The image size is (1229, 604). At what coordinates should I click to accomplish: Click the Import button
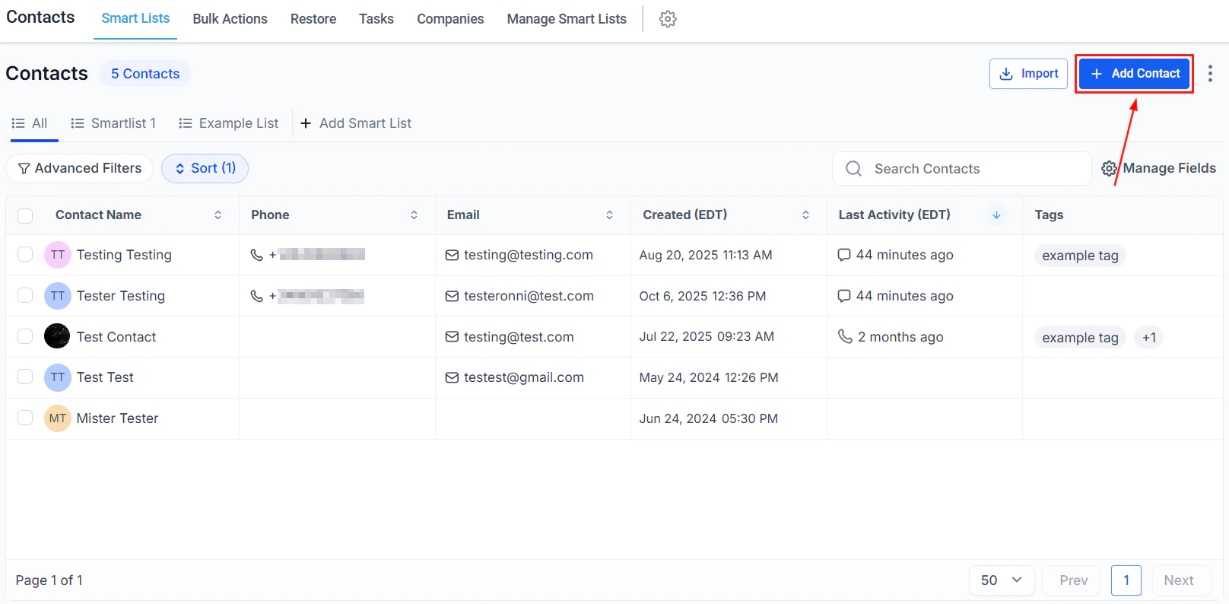(x=1028, y=74)
